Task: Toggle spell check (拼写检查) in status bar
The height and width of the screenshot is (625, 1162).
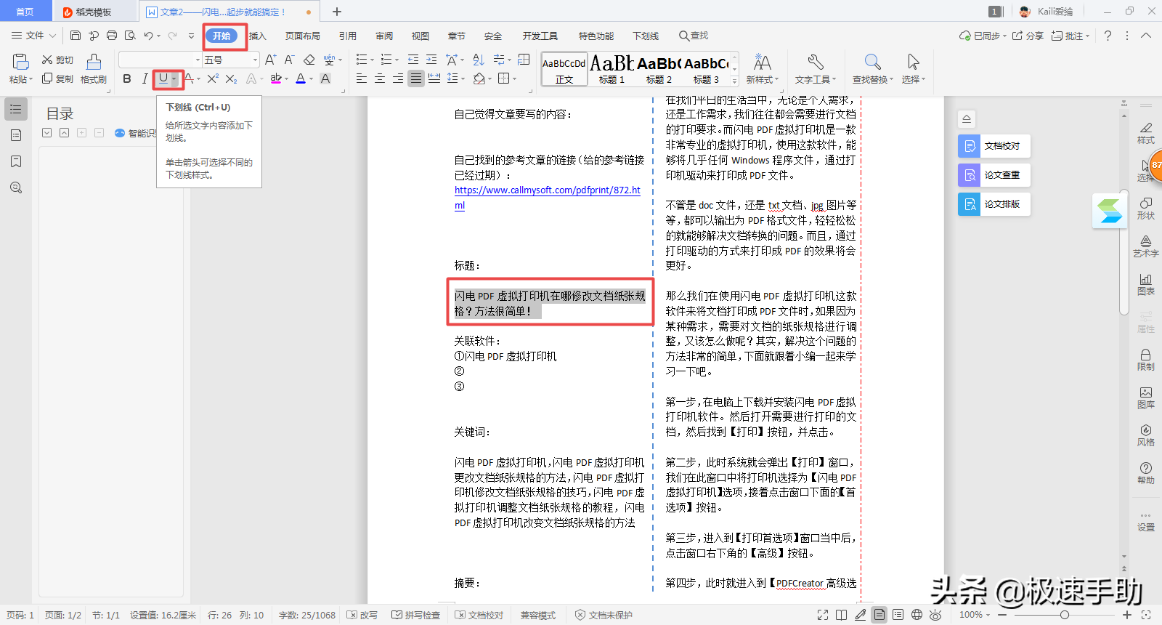Action: (x=416, y=615)
